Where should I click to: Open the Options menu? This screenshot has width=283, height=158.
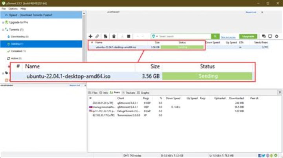(13, 9)
